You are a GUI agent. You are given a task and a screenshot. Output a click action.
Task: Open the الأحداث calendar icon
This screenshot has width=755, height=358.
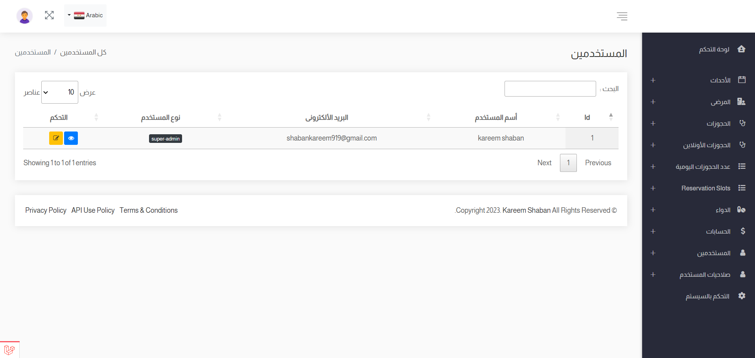coord(742,79)
